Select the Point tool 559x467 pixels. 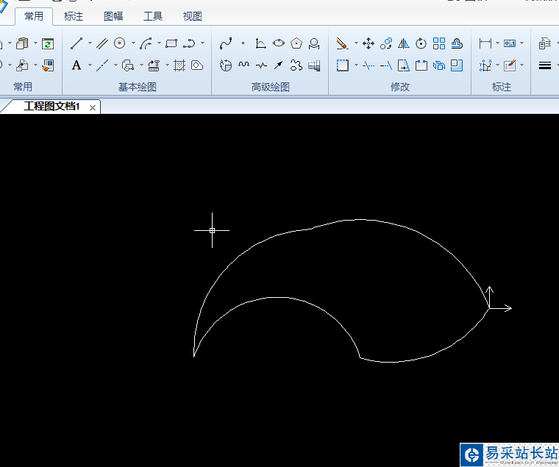243,43
